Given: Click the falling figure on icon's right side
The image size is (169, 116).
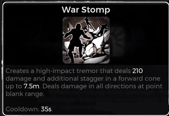Looking at the screenshot, I should coord(102,29).
